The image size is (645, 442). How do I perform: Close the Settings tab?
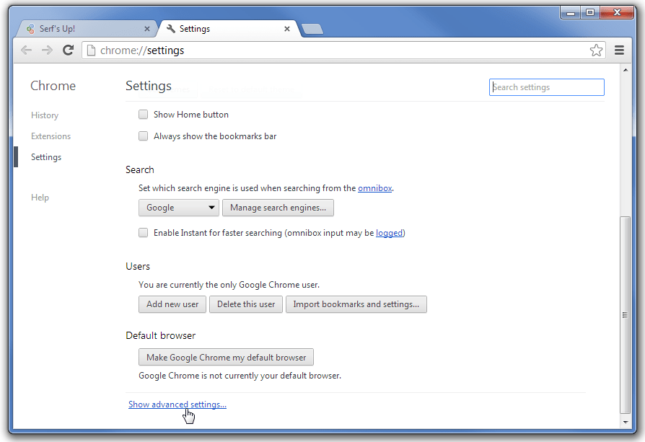click(x=286, y=29)
